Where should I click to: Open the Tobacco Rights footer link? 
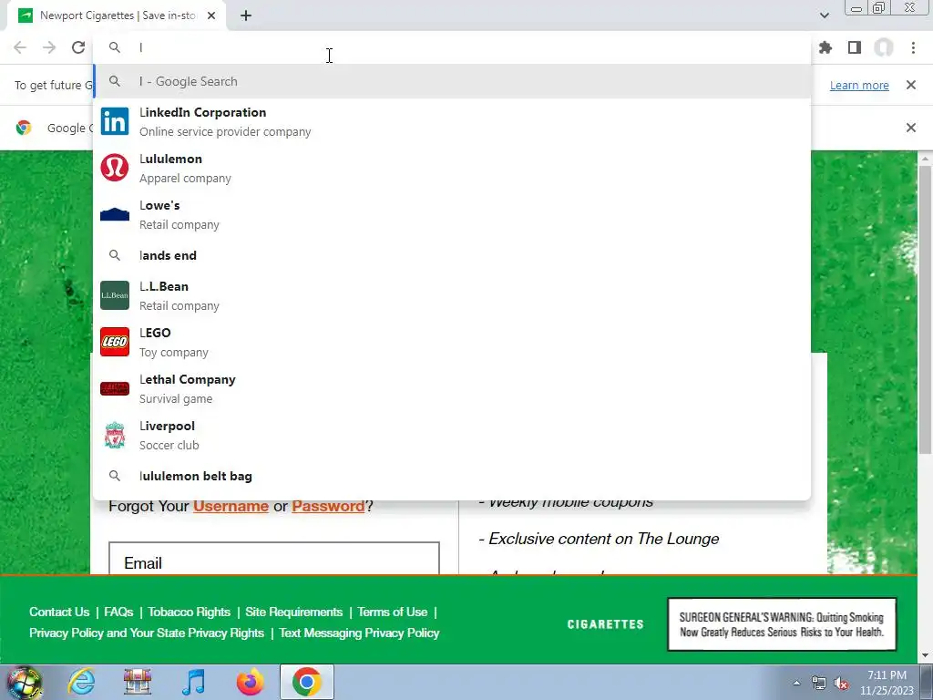(x=190, y=612)
